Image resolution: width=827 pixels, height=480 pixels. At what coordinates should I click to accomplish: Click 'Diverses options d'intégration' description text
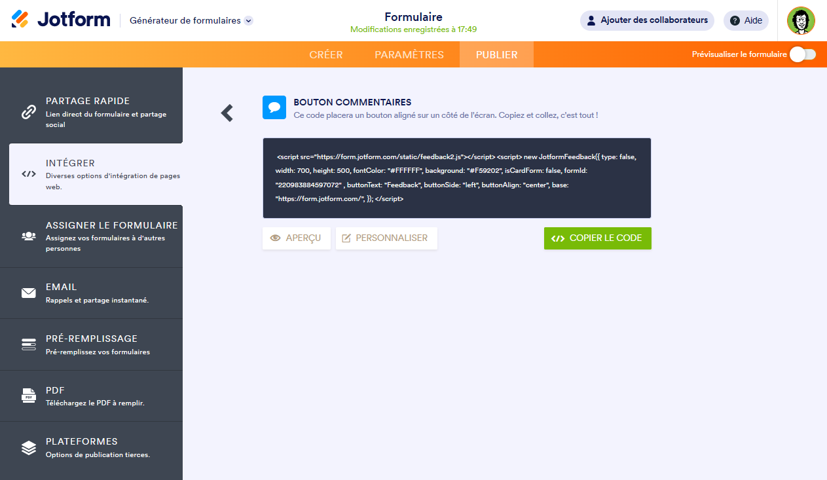click(113, 181)
